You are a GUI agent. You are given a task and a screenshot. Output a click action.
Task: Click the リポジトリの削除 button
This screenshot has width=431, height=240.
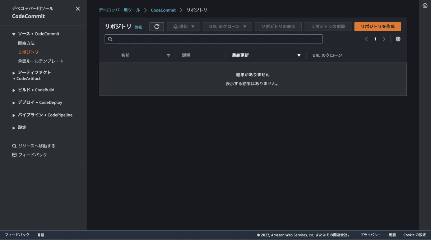328,27
